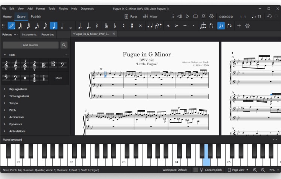Open the Page view dropdown

click(x=238, y=170)
